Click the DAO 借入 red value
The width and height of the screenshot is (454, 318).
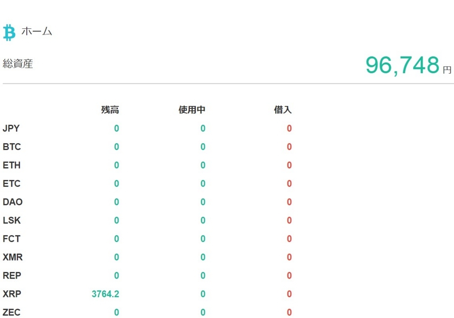click(x=289, y=202)
